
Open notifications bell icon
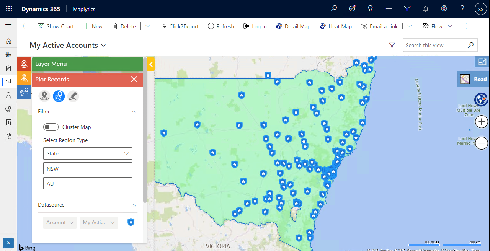[x=426, y=9]
